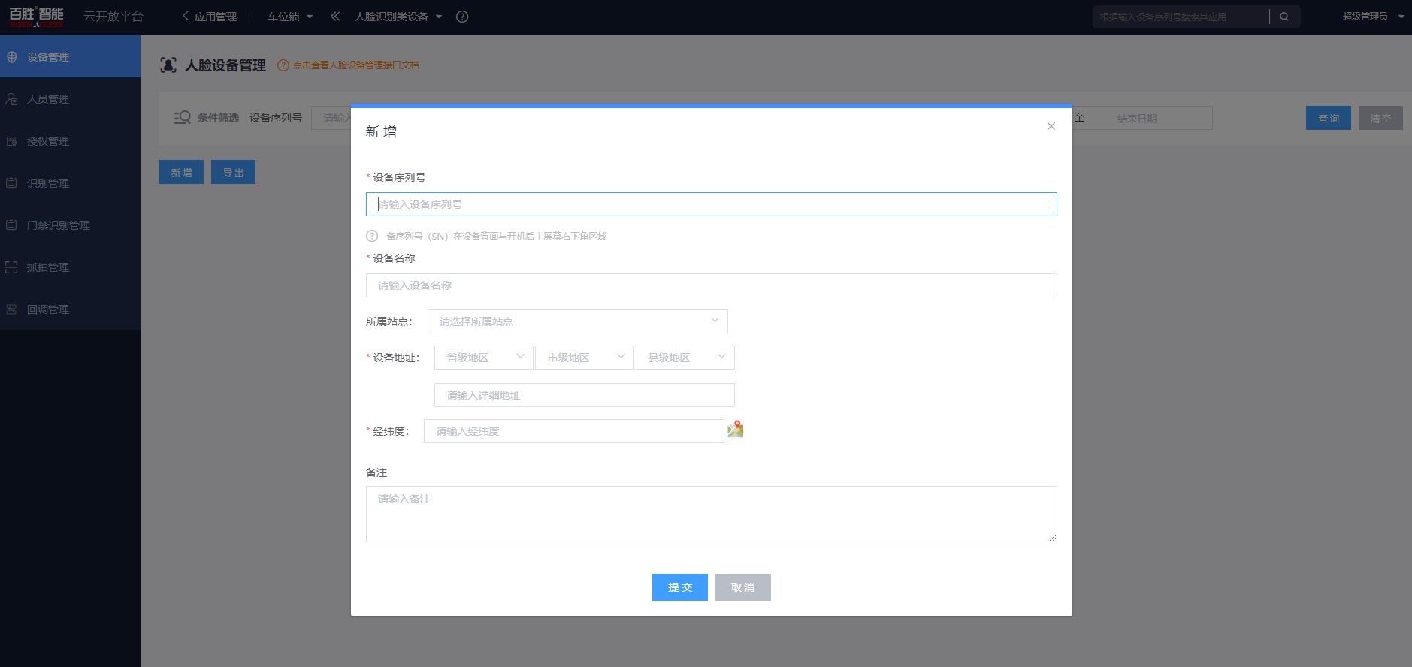The image size is (1412, 667).
Task: Click the search magnifier icon in top bar
Action: tap(1284, 17)
